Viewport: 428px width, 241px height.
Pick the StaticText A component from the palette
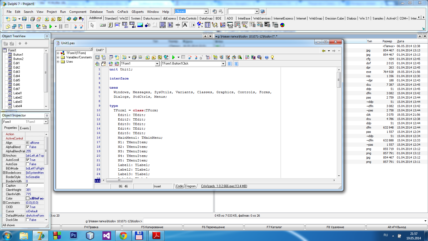(x=185, y=25)
